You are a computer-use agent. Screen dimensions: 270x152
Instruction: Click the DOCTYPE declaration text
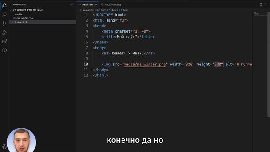pos(109,15)
